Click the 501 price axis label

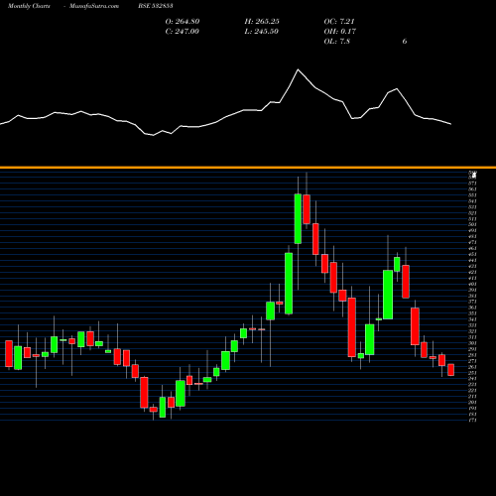pos(472,224)
